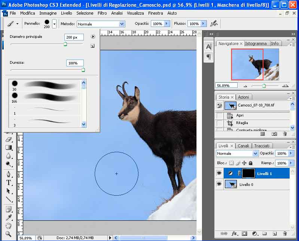This screenshot has width=299, height=241.
Task: Hide the Livello 0 layer
Action: pos(219,184)
